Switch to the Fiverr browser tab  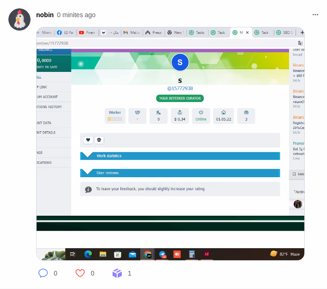[x=88, y=32]
